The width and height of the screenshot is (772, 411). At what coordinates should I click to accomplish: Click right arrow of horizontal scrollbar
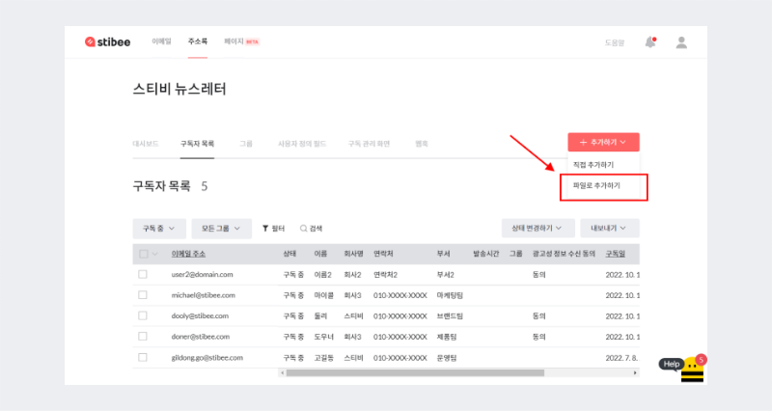pyautogui.click(x=635, y=371)
